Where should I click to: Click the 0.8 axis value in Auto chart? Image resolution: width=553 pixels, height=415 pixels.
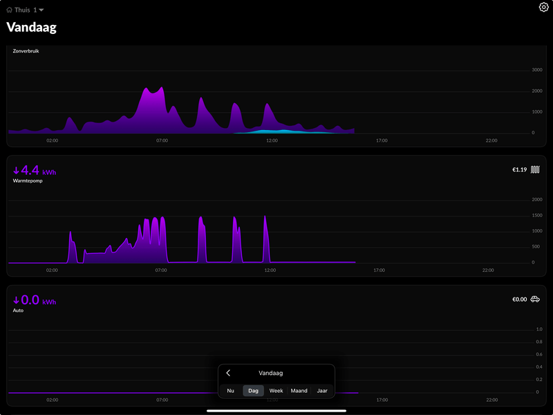(539, 342)
